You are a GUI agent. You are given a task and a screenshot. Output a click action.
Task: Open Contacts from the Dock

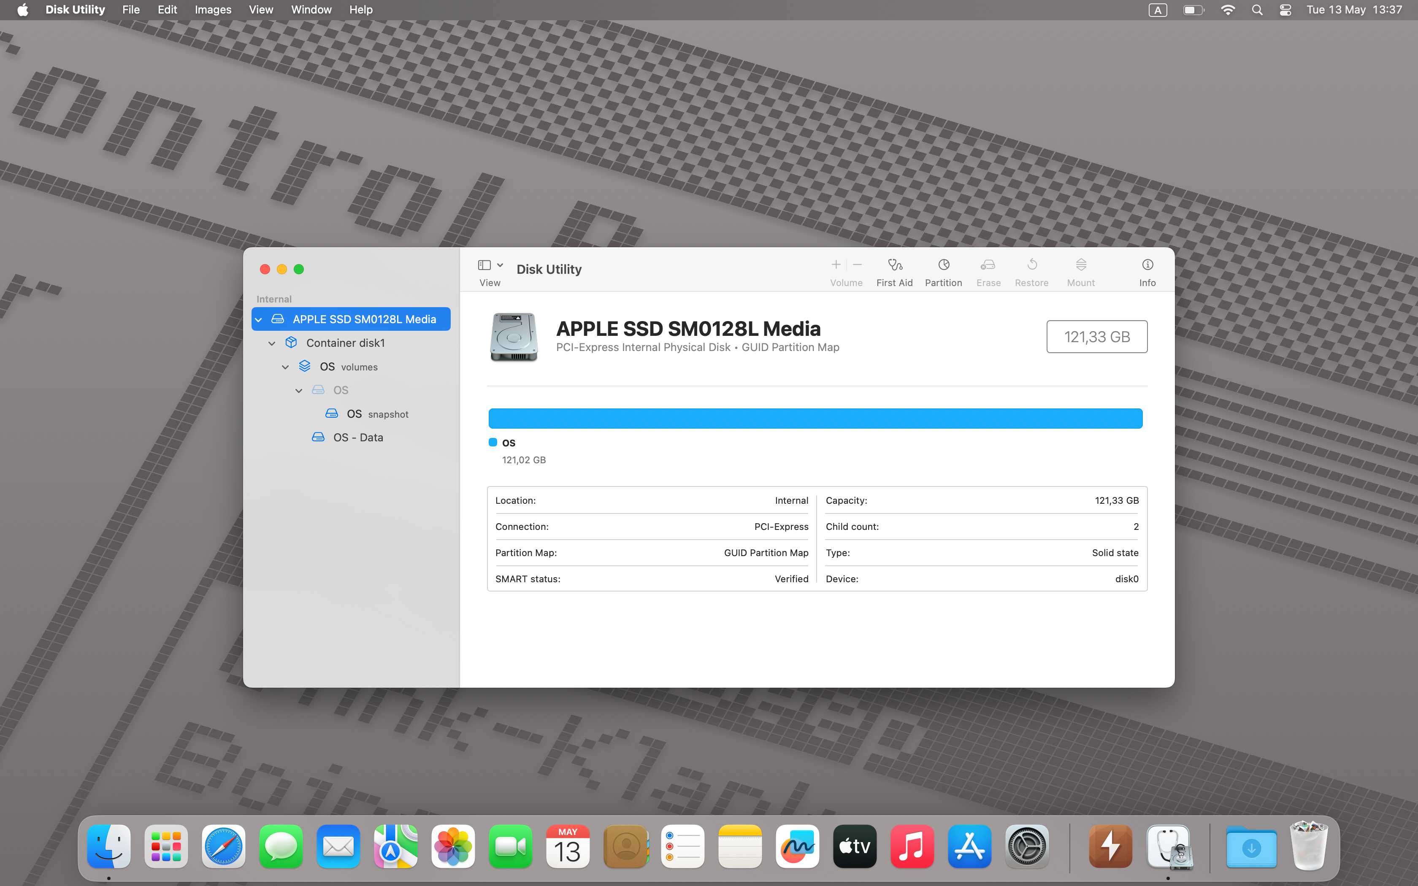pos(626,846)
